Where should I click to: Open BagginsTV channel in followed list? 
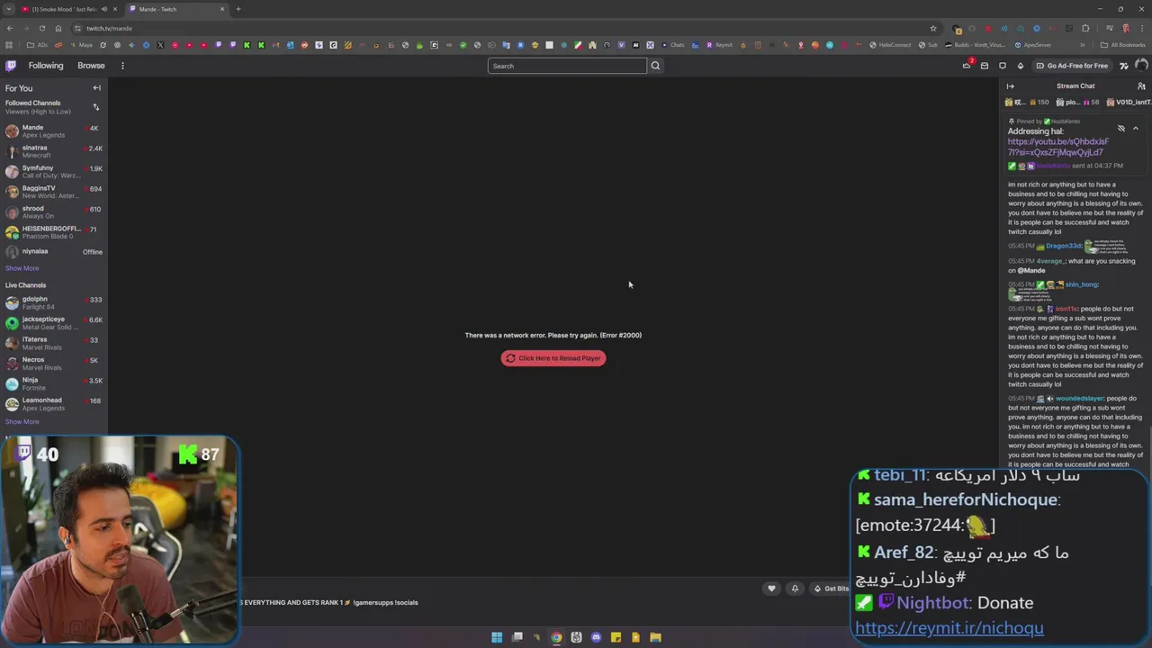pos(54,192)
